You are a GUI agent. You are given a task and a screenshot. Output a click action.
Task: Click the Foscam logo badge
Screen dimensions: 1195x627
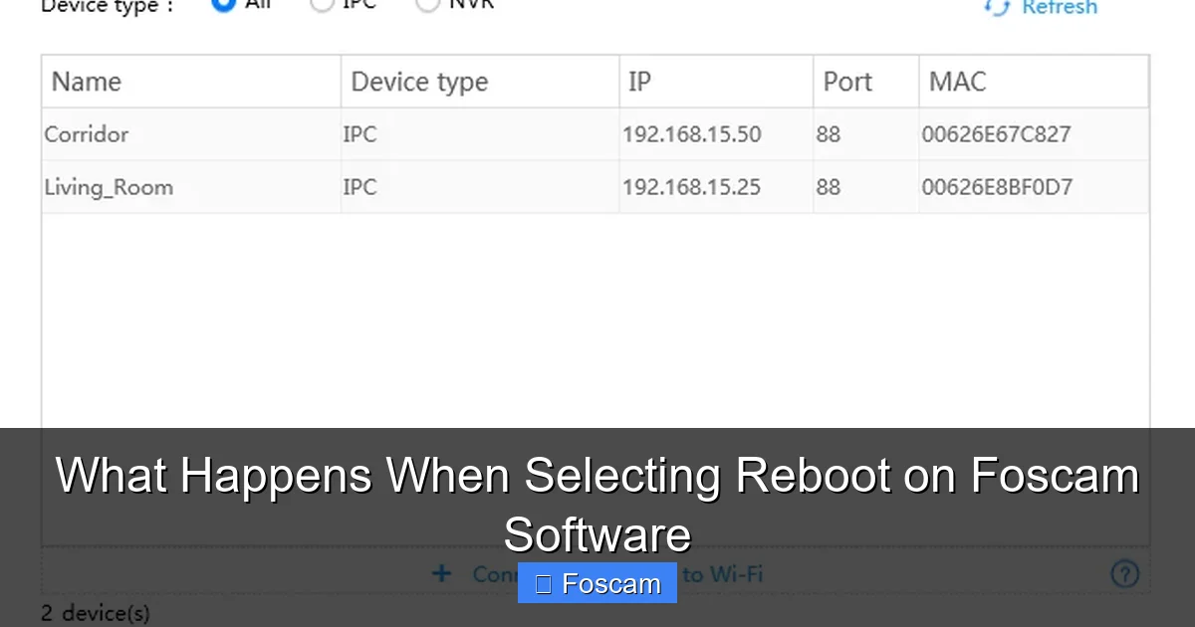tap(597, 583)
